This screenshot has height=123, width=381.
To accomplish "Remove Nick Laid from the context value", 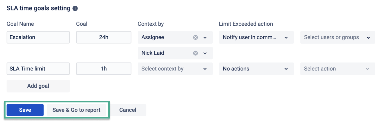I will tap(196, 53).
